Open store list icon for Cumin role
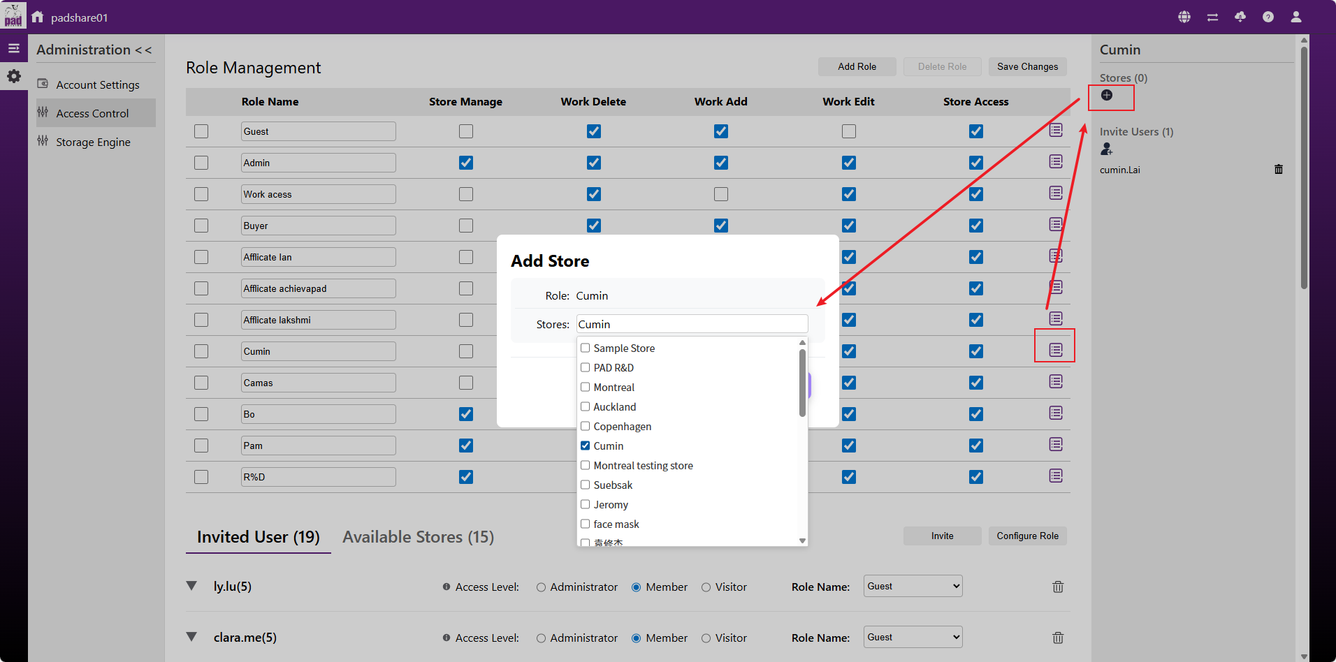The image size is (1336, 662). point(1055,350)
